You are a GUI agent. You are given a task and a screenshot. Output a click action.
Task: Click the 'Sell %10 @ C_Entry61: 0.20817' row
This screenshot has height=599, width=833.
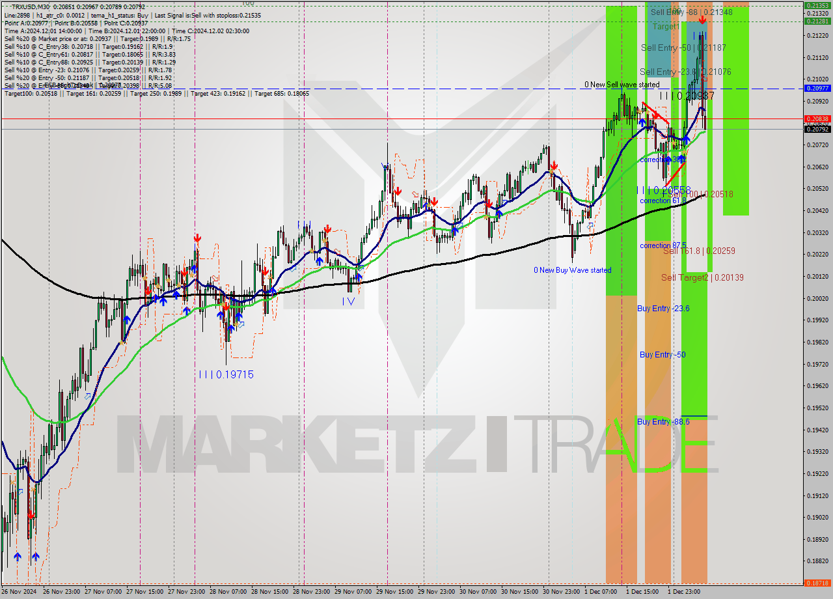point(89,54)
